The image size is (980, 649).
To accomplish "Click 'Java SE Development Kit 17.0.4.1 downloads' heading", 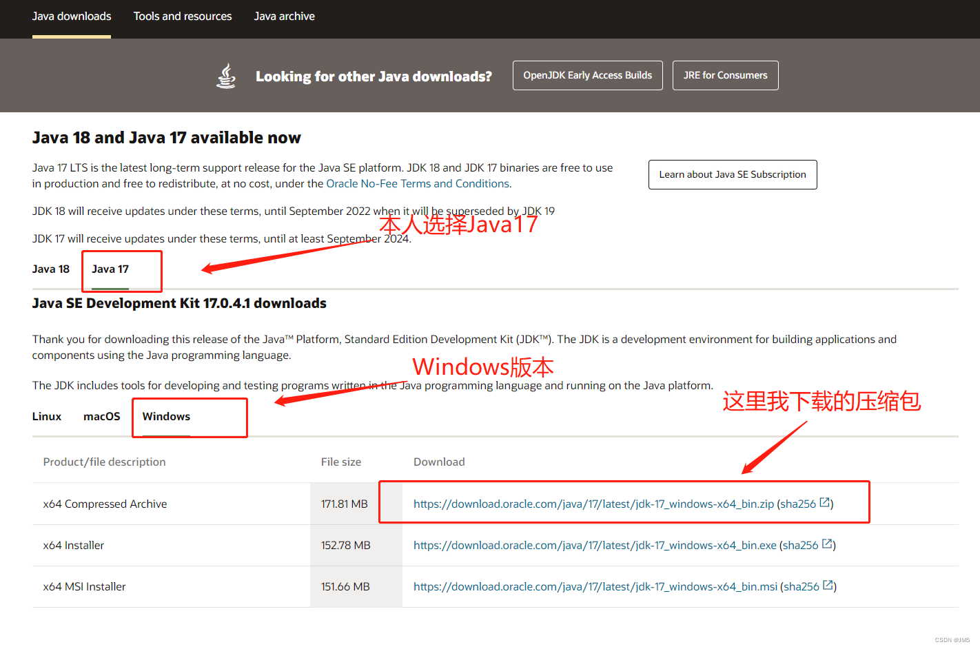I will point(179,304).
